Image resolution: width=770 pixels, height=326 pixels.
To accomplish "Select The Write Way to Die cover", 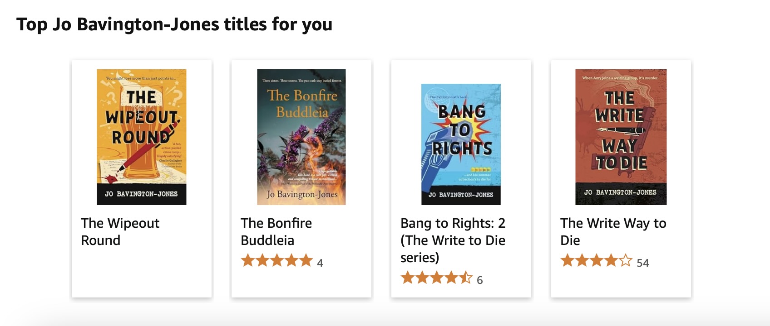I will click(x=621, y=137).
